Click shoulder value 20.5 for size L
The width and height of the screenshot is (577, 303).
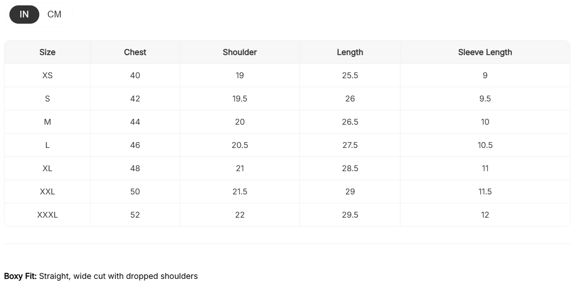(240, 145)
